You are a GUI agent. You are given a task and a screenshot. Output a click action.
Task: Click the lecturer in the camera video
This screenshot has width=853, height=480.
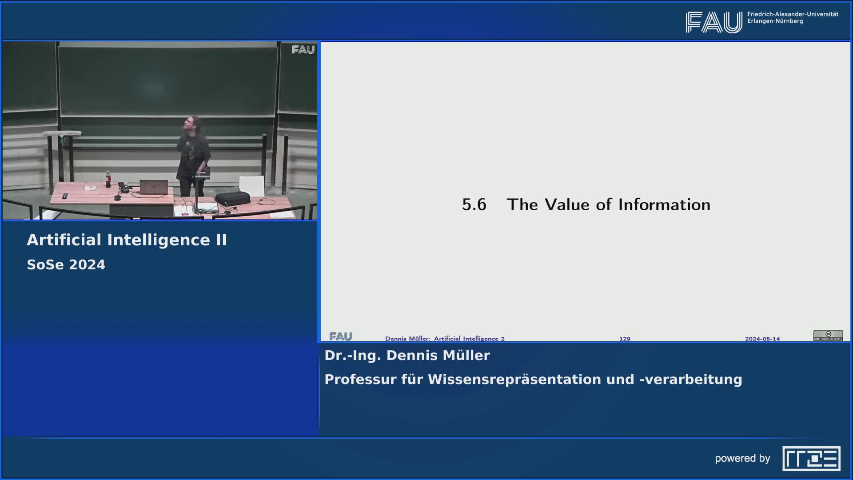pyautogui.click(x=193, y=153)
